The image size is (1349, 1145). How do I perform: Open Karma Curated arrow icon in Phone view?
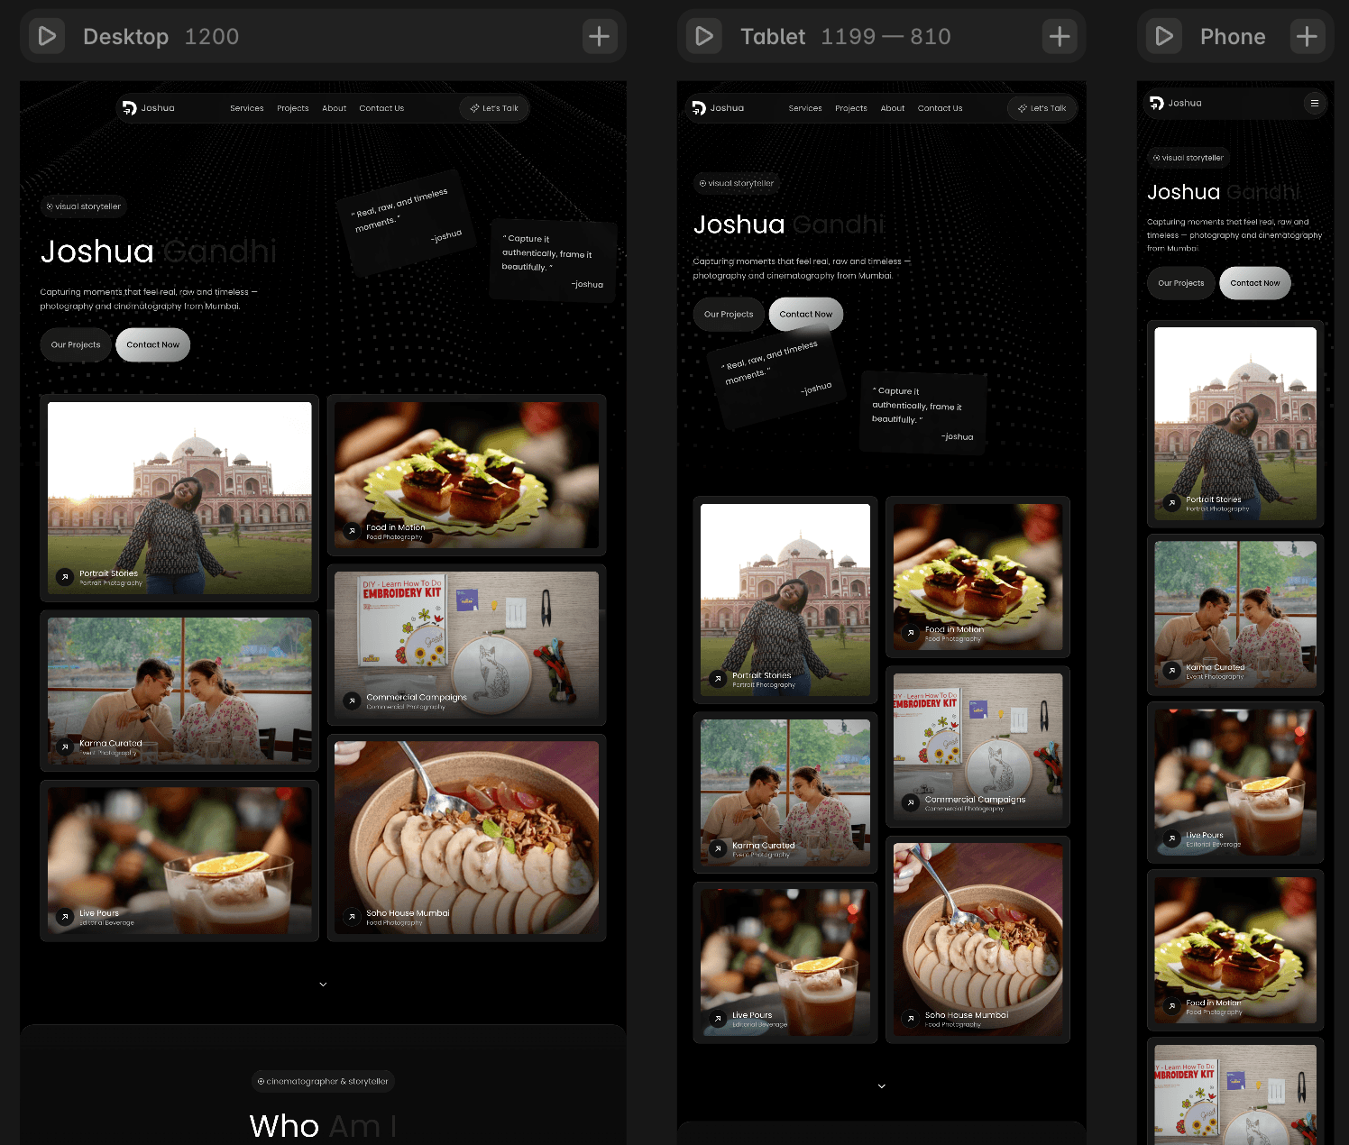pos(1171,671)
